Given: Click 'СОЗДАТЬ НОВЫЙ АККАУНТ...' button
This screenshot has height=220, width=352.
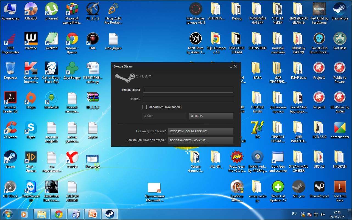Looking at the screenshot, I should pos(201,131).
